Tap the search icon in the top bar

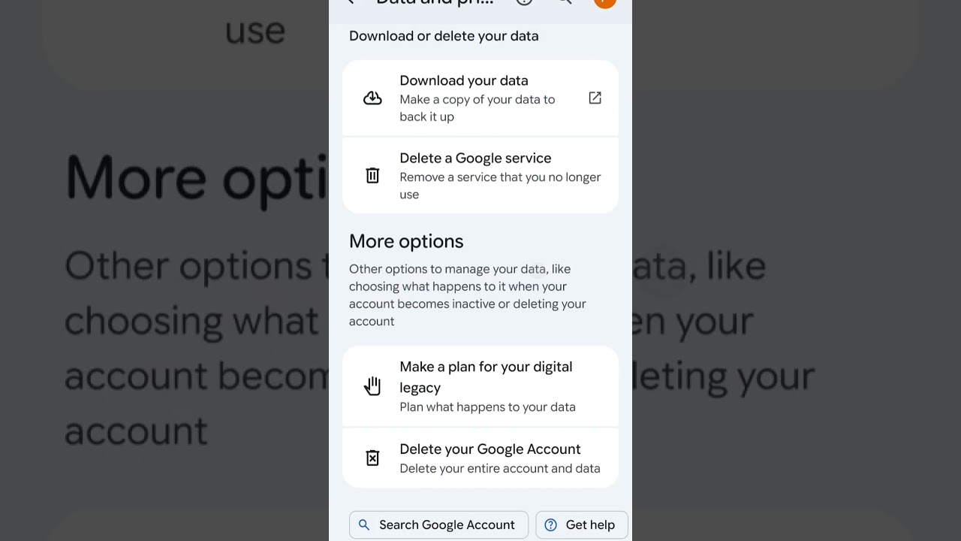pyautogui.click(x=565, y=2)
